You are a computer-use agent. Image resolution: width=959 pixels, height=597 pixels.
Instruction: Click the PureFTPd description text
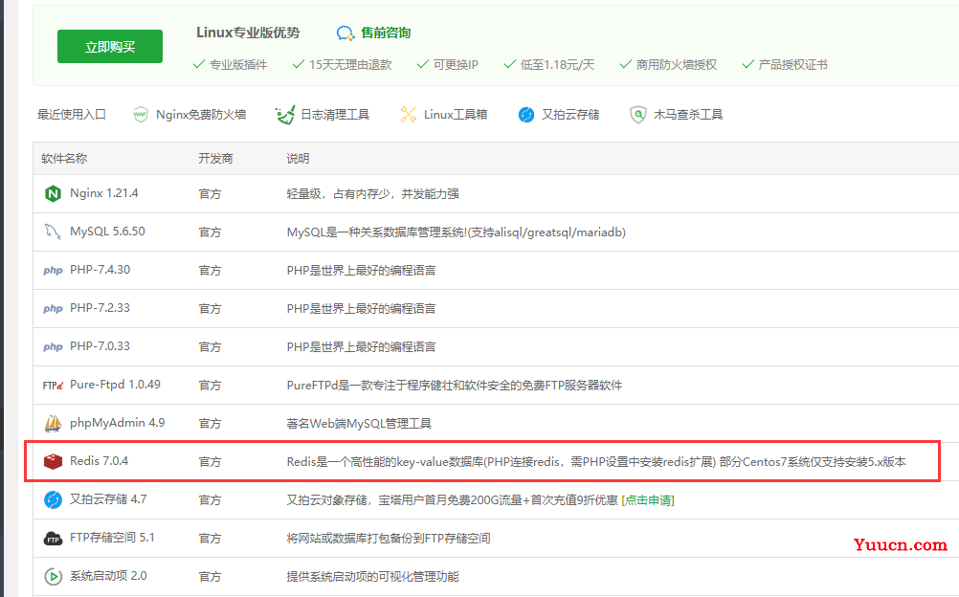click(455, 386)
